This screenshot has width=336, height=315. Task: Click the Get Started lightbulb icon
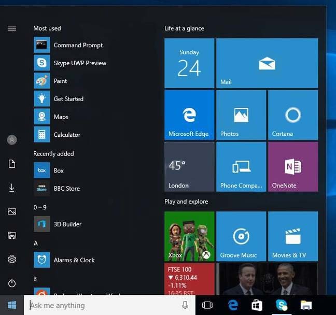click(42, 99)
